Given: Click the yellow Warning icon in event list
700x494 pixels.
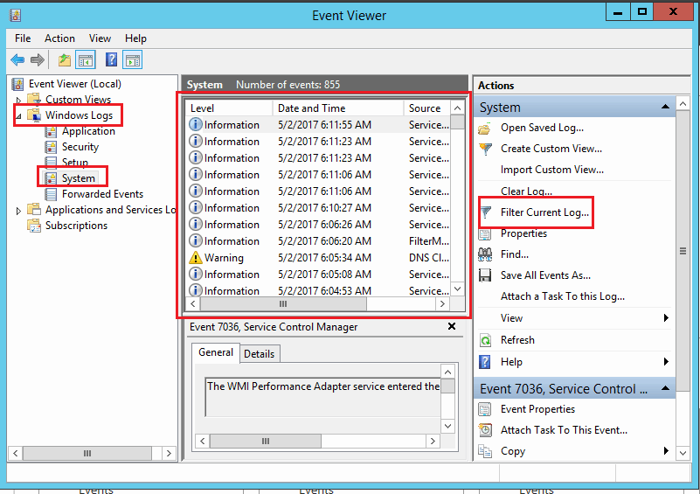Looking at the screenshot, I should coord(196,258).
